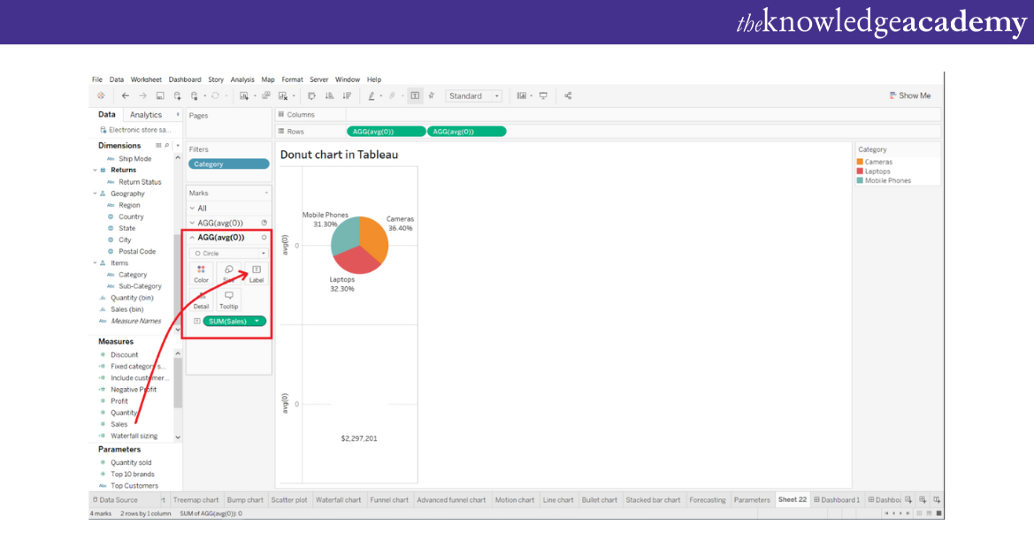Click the Save icon in toolbar
The height and width of the screenshot is (547, 1034).
(x=160, y=95)
